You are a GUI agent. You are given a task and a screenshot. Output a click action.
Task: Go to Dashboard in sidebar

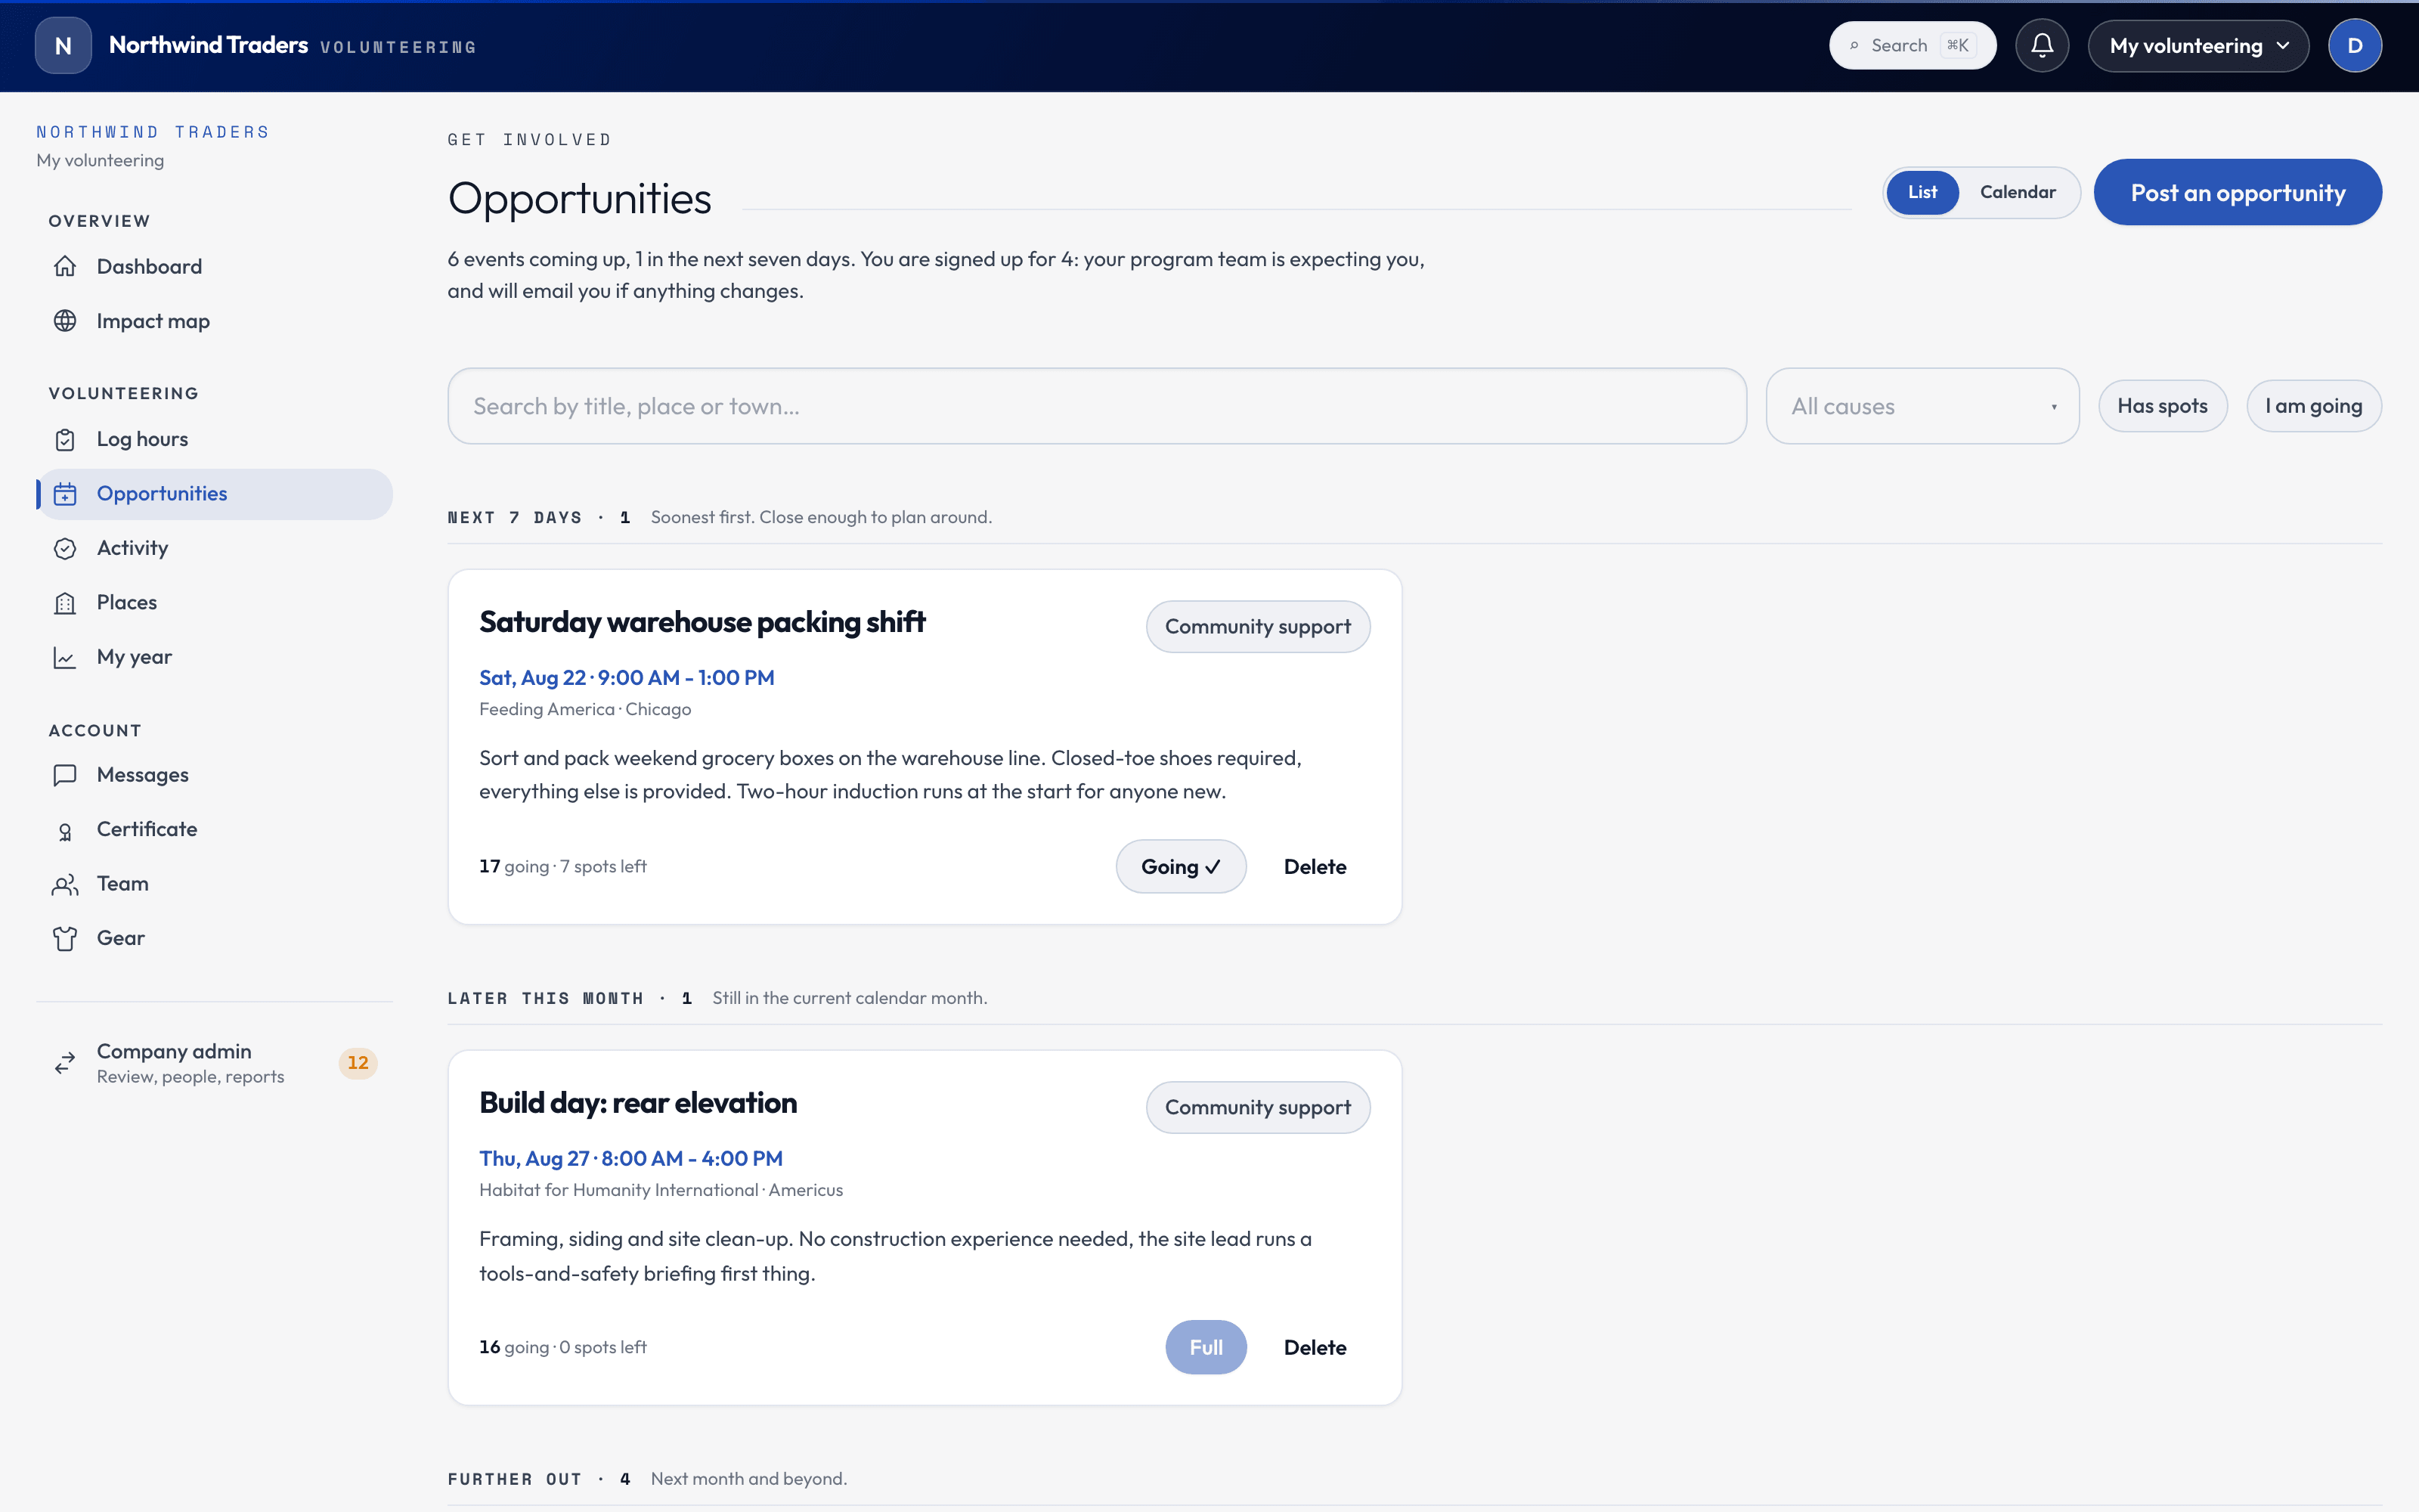[214, 266]
